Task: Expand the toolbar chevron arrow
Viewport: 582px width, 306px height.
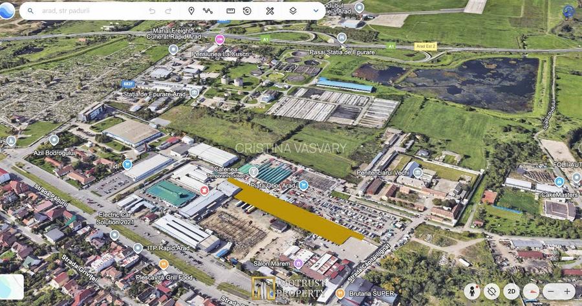Action: (316, 11)
